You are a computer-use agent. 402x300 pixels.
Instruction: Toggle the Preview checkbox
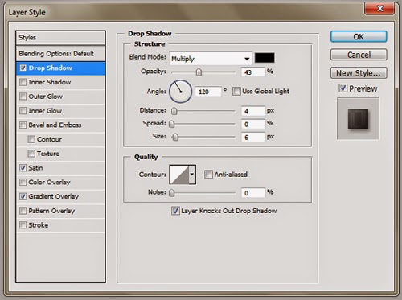[x=343, y=88]
